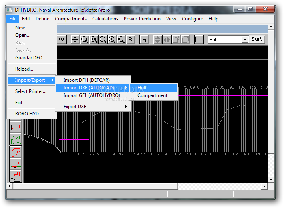The height and width of the screenshot is (208, 284).
Task: Choose Select Printer... from the File menu
Action: [x=31, y=91]
